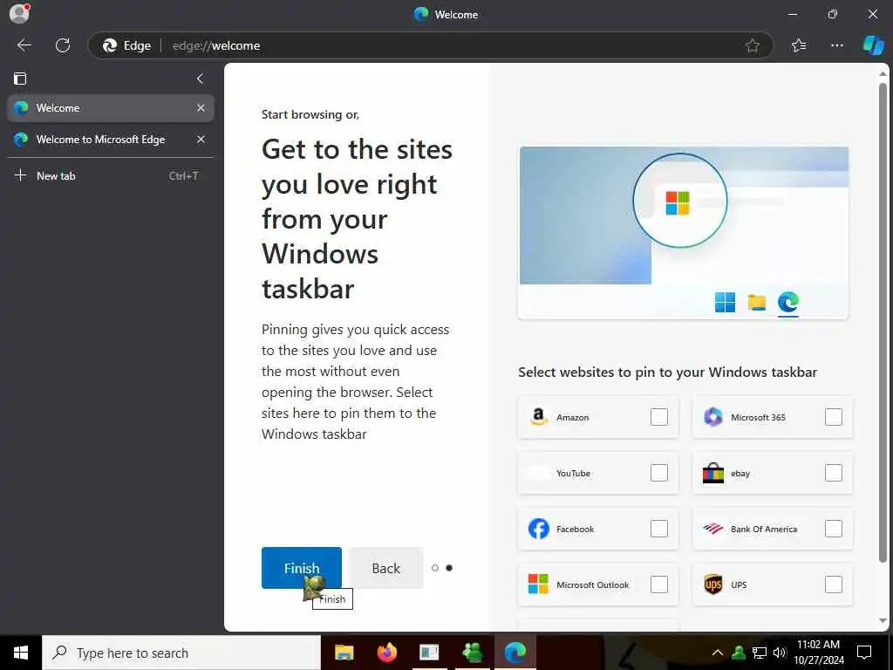
Task: Open the notification center icon
Action: [864, 653]
